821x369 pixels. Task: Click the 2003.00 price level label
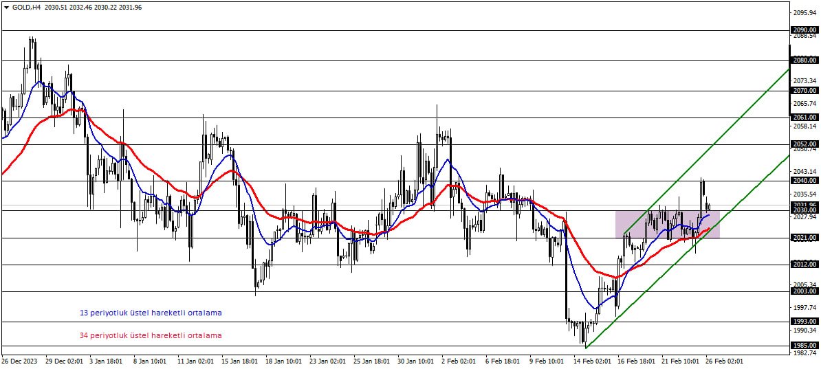tap(804, 291)
